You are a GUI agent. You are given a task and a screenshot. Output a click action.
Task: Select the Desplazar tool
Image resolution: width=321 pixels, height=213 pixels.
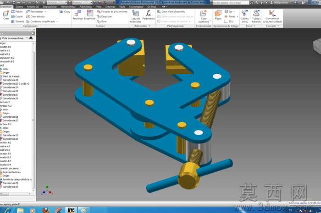coord(105,16)
